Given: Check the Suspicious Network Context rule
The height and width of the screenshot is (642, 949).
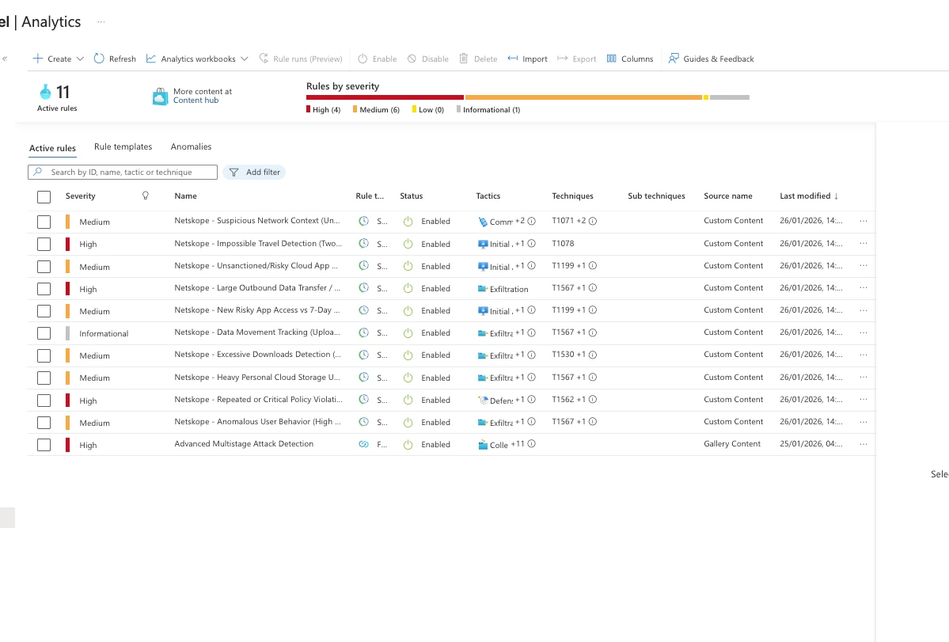Looking at the screenshot, I should click(44, 222).
